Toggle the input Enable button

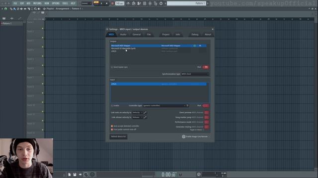click(115, 106)
